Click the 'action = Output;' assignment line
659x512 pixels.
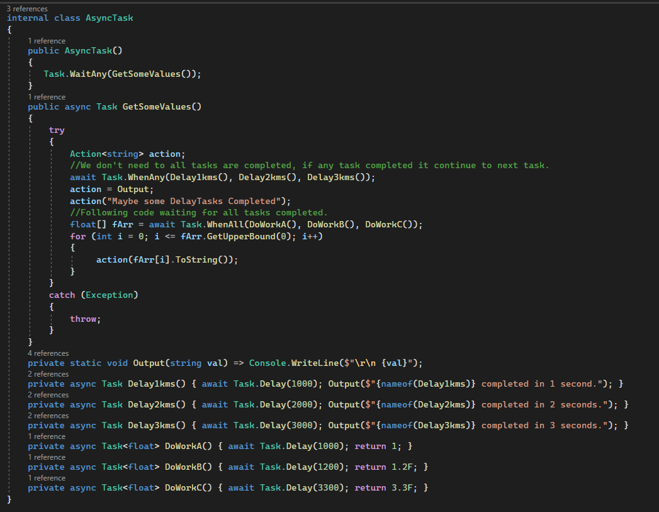point(112,189)
